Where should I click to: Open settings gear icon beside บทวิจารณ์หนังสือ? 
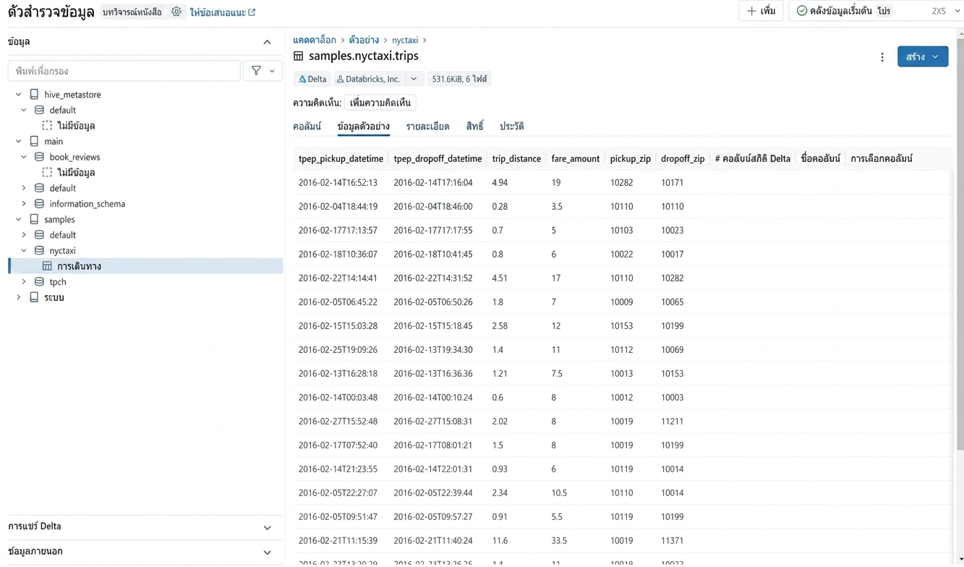click(x=176, y=12)
